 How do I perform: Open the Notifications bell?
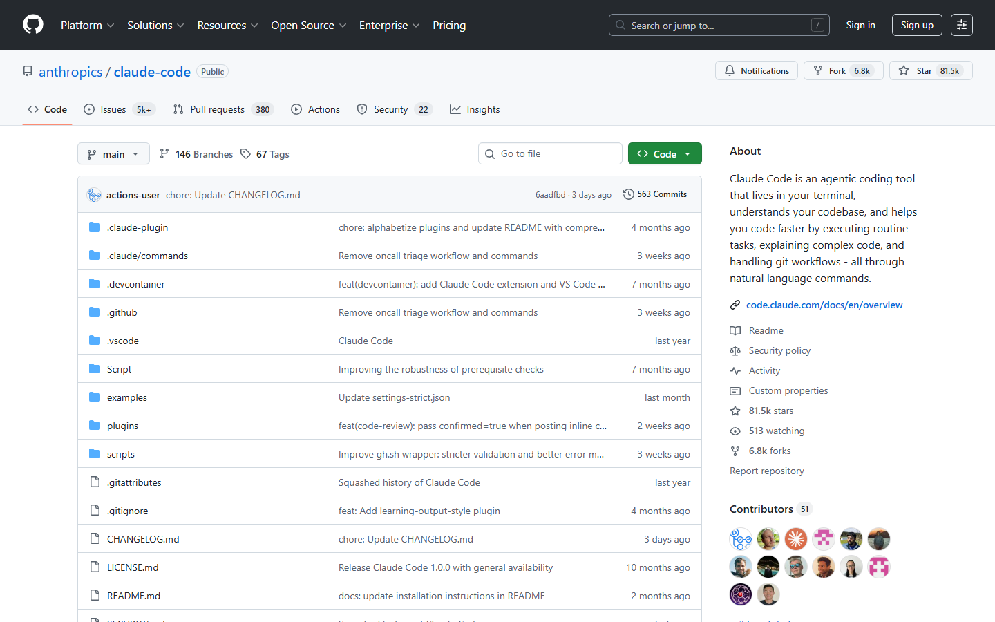pyautogui.click(x=729, y=70)
